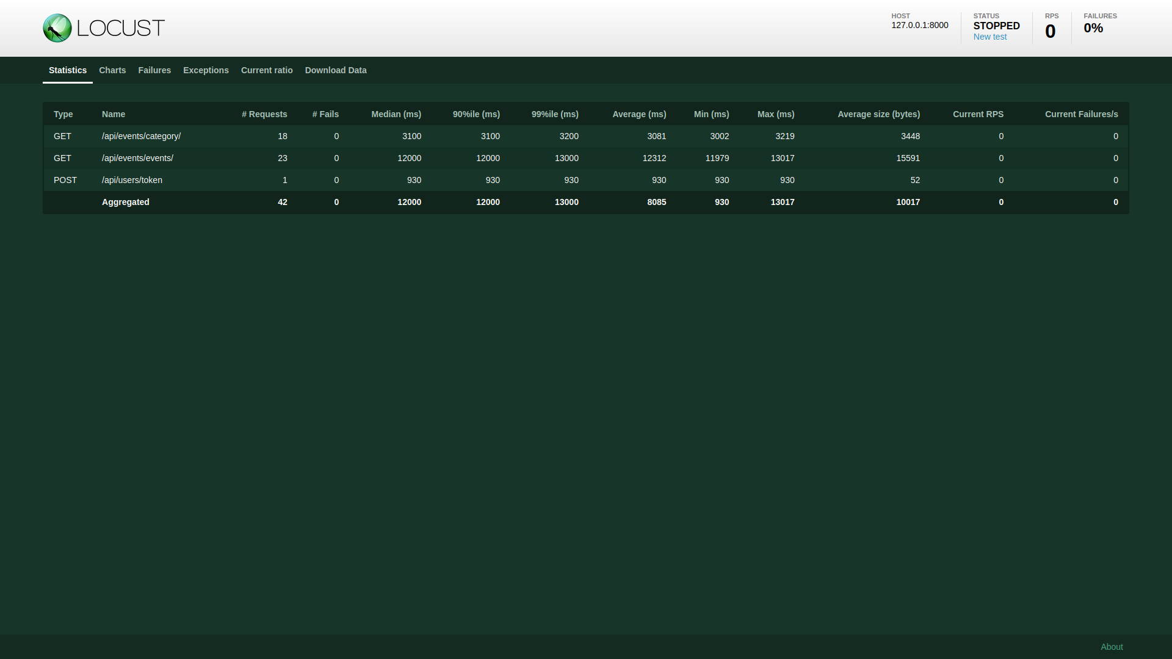Click the STOPPED status indicator
The height and width of the screenshot is (659, 1172).
pos(996,26)
